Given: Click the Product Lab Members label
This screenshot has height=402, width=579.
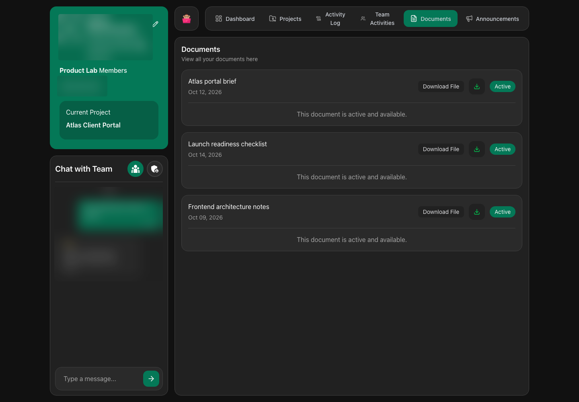Looking at the screenshot, I should coord(93,70).
